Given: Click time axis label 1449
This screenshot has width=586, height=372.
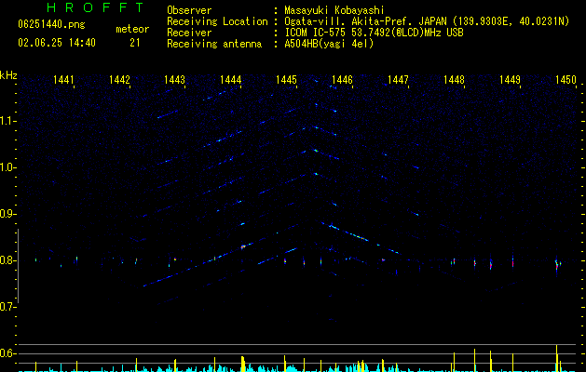Looking at the screenshot, I should tap(511, 80).
